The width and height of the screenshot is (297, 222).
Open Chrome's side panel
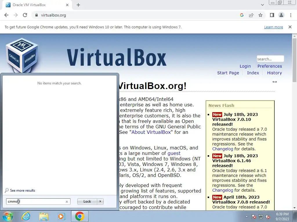[272, 15]
